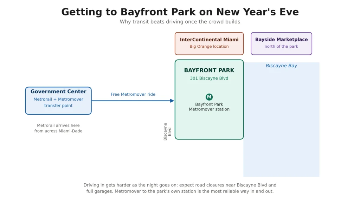
Task: Click the vertical 'Biscayne Blvd' street label
Action: (167, 132)
